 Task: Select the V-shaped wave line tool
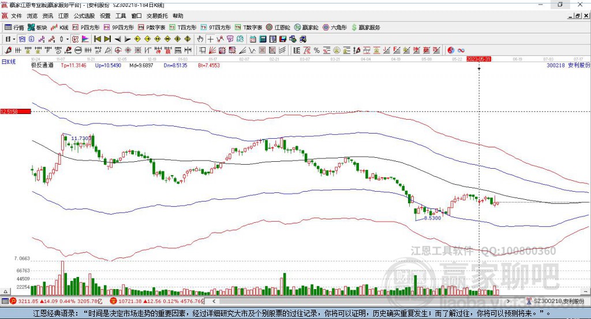252,51
